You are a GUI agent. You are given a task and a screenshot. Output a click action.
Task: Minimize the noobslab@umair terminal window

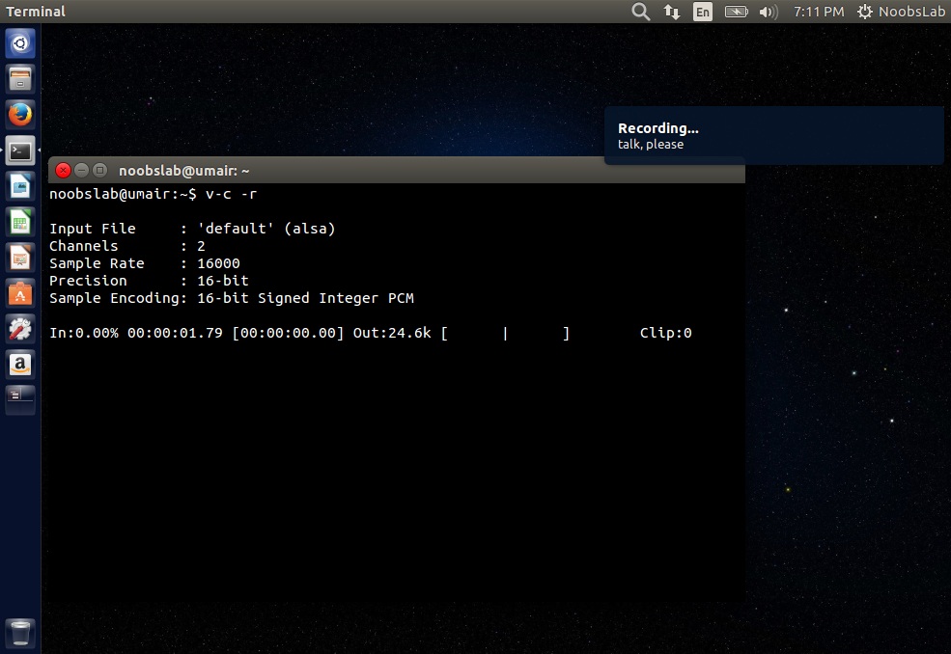click(x=81, y=171)
